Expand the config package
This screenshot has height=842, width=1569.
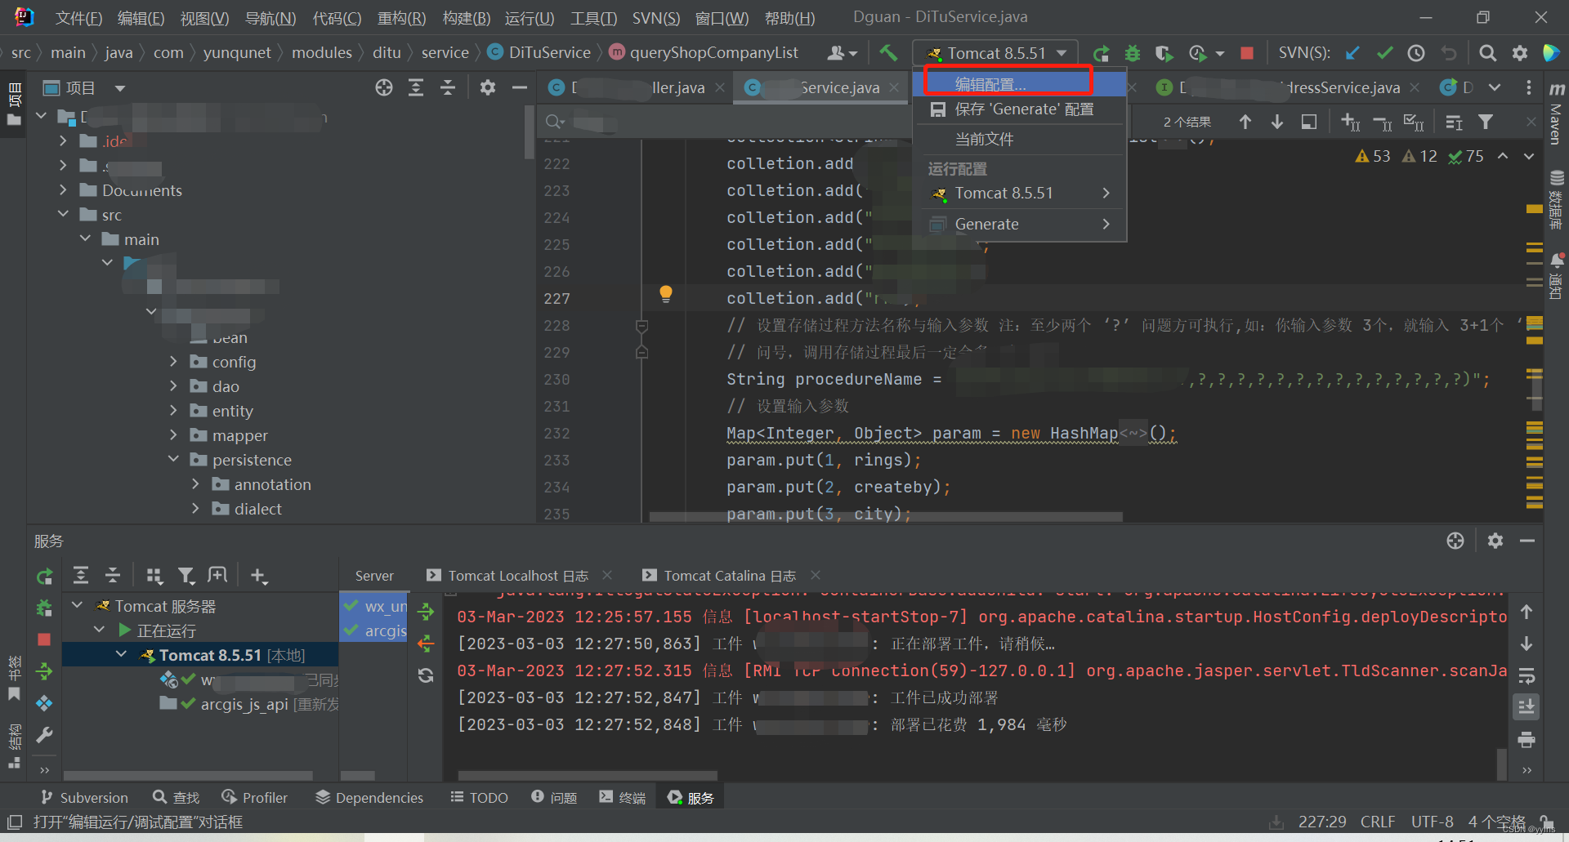(173, 361)
